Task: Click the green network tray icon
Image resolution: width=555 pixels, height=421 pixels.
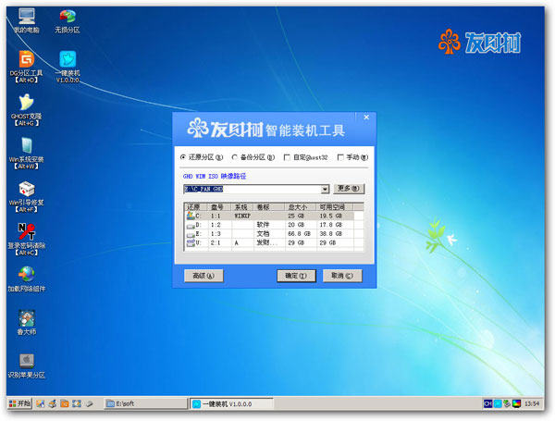Action: pyautogui.click(x=507, y=403)
